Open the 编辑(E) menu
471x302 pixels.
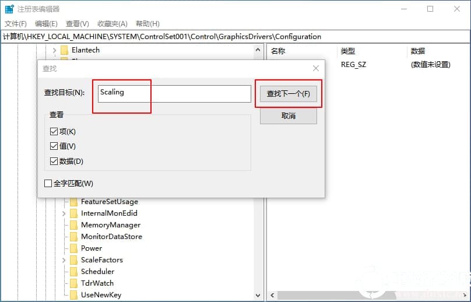point(46,24)
